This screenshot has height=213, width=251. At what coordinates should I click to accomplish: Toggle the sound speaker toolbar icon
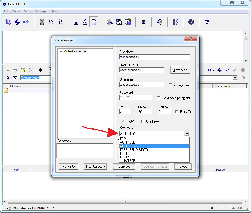(x=159, y=22)
